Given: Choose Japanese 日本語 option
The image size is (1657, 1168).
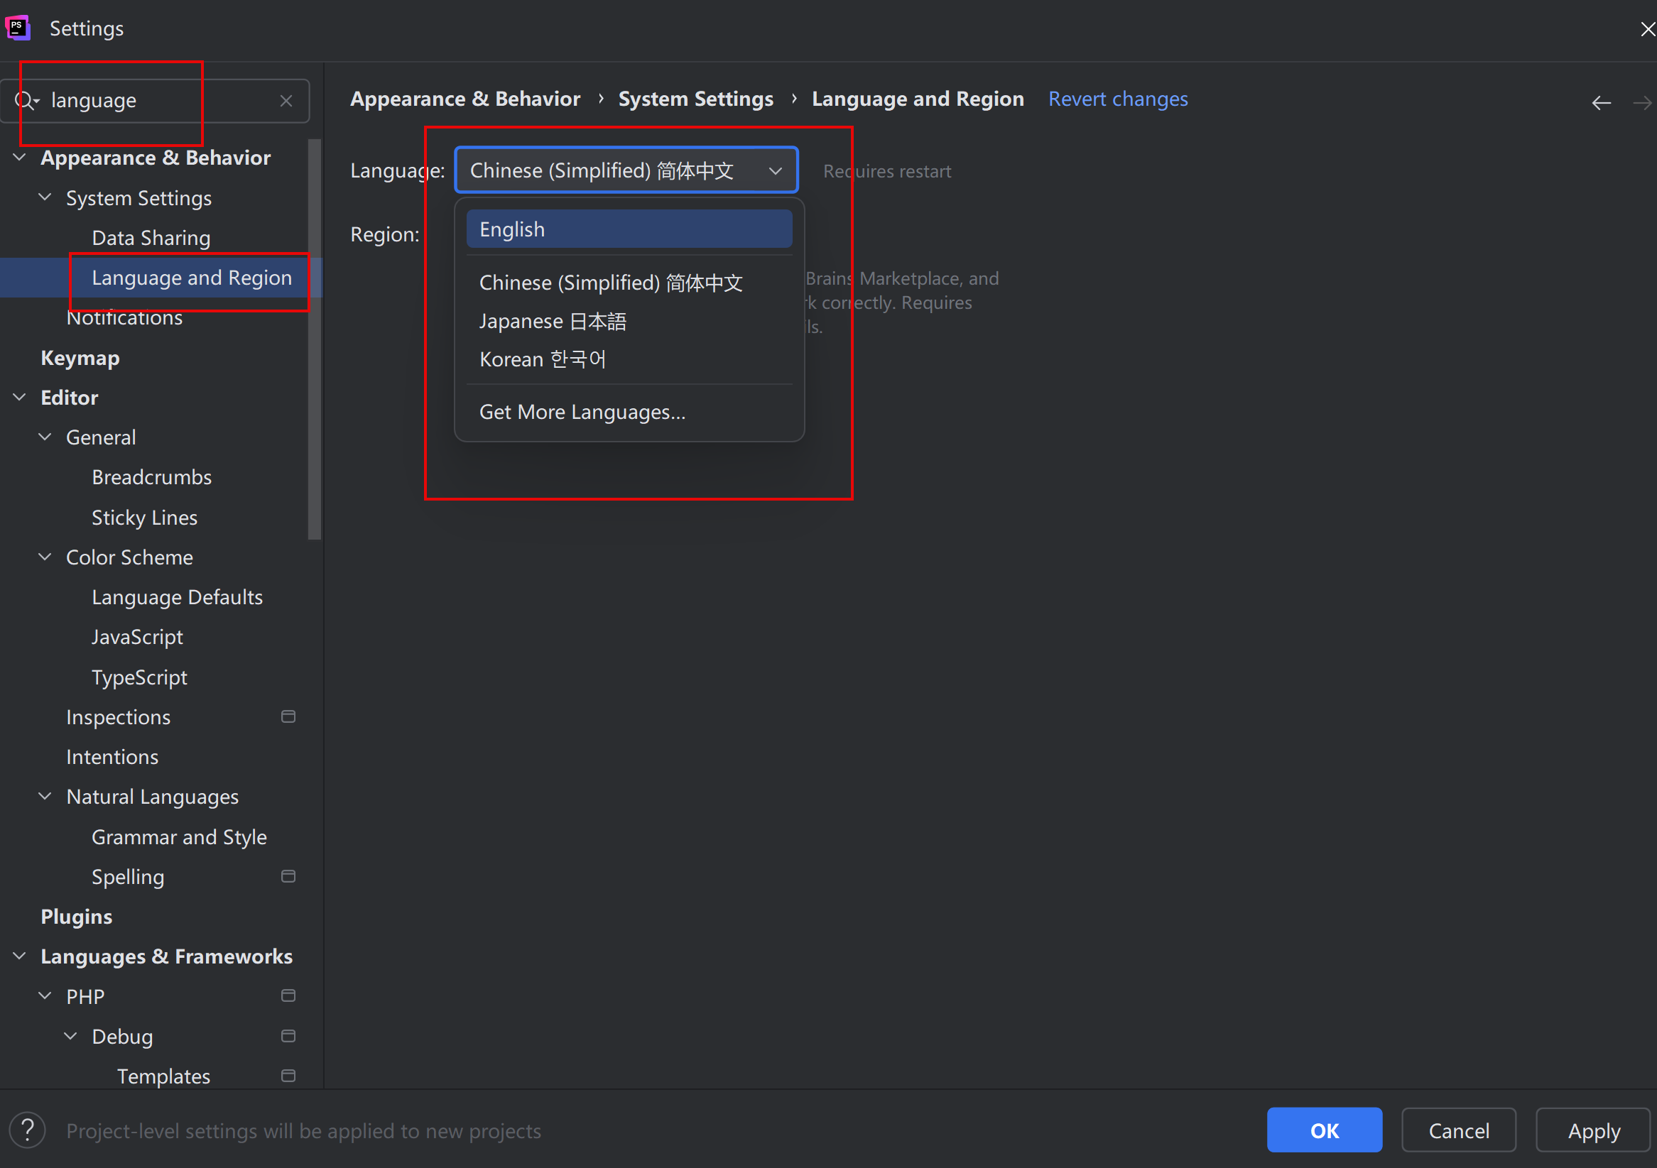Looking at the screenshot, I should pos(553,321).
